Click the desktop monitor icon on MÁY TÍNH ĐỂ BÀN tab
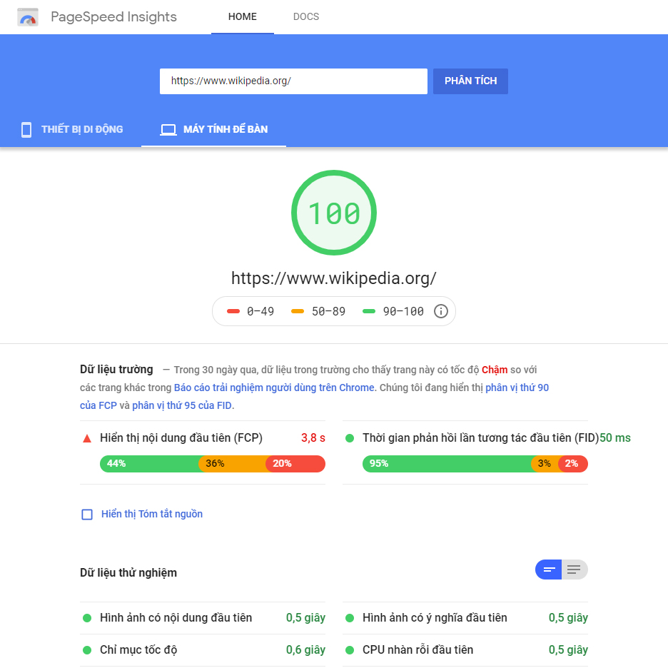668x668 pixels. click(x=168, y=129)
